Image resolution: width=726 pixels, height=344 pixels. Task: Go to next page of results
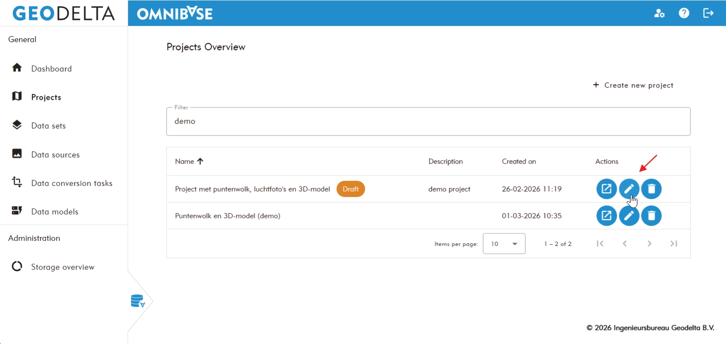pyautogui.click(x=649, y=244)
